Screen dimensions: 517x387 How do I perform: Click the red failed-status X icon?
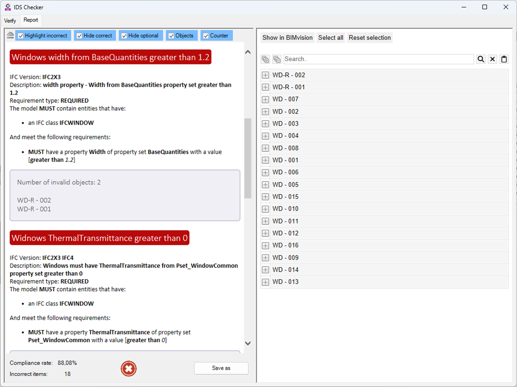coord(129,369)
